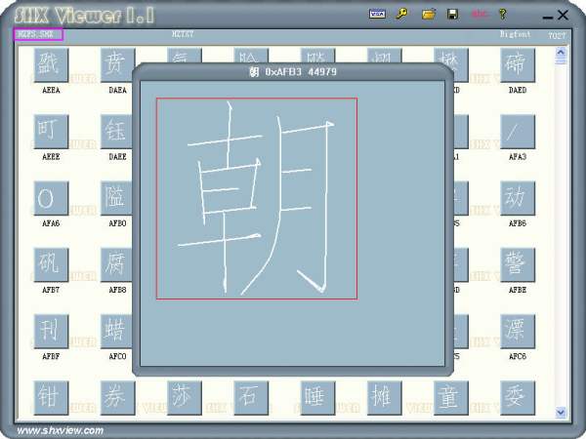Click the HZFS.SHX file name field
Viewport: 586px width, 439px height.
pos(38,34)
